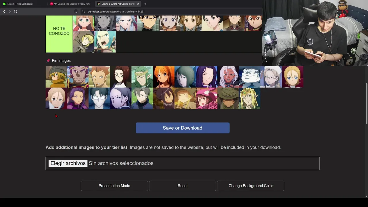Close the Sword Art Online Tier List tab
The image size is (368, 207).
coord(138,4)
